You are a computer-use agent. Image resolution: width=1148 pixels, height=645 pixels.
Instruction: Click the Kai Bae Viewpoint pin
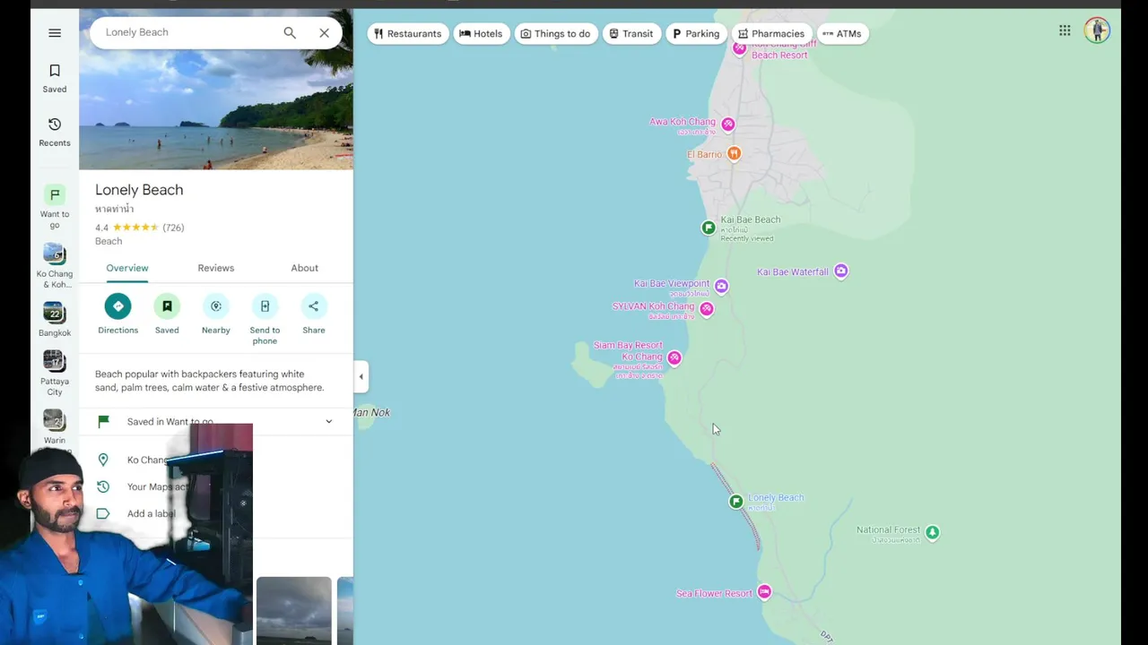(x=721, y=286)
